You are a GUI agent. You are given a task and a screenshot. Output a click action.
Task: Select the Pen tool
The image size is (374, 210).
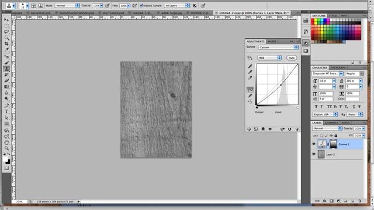[x=6, y=106]
